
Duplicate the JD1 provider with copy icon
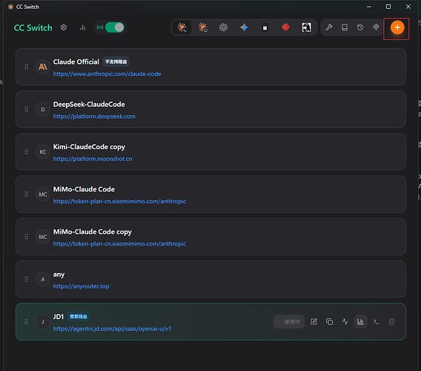(329, 321)
